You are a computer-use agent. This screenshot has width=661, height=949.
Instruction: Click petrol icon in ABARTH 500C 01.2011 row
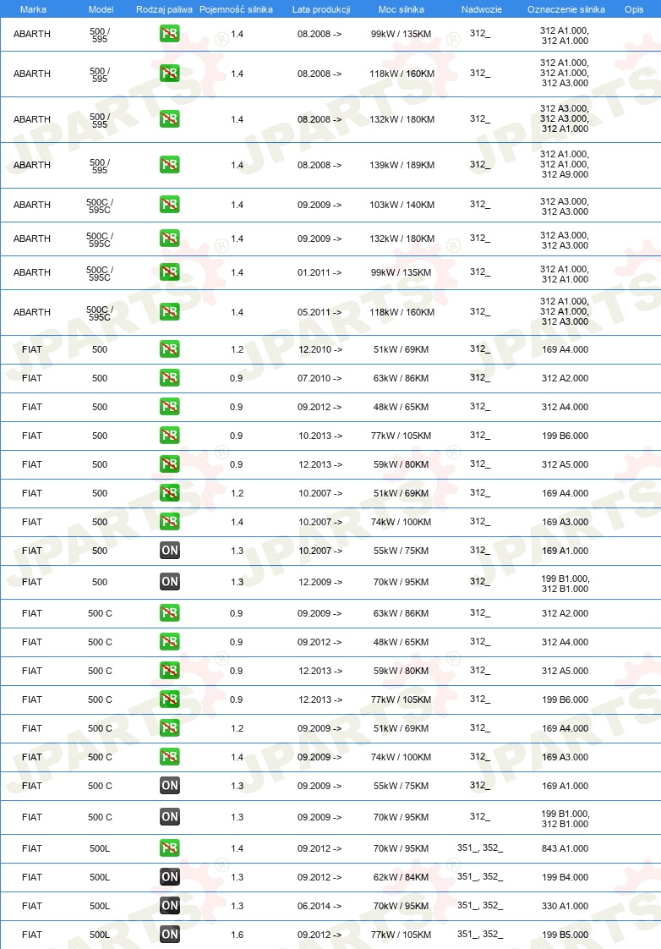[170, 272]
